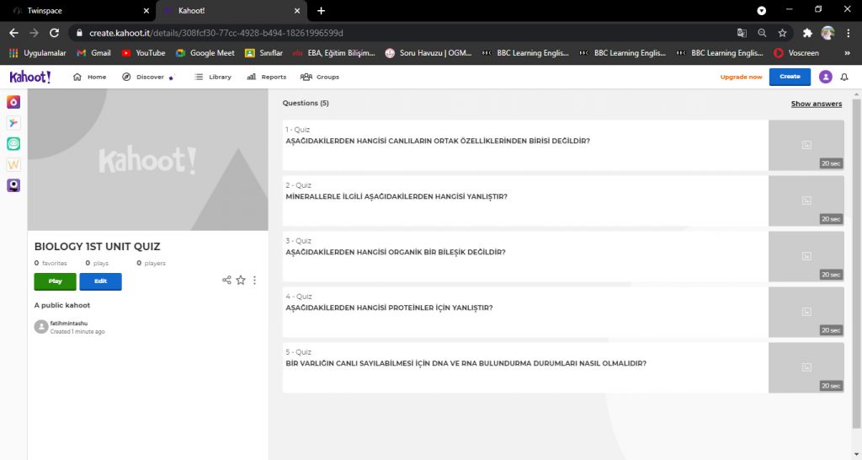
Task: Go forward in browser history
Action: [x=34, y=33]
